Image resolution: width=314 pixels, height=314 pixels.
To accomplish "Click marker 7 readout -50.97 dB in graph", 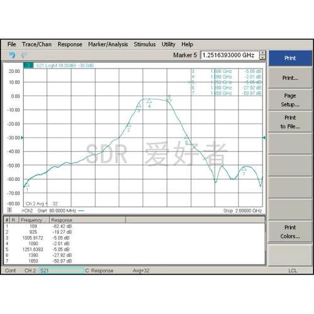I will (x=252, y=93).
